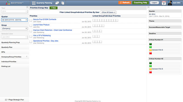
Task: Collapse the left sidebar arrow icon
Action: pos(27,7)
